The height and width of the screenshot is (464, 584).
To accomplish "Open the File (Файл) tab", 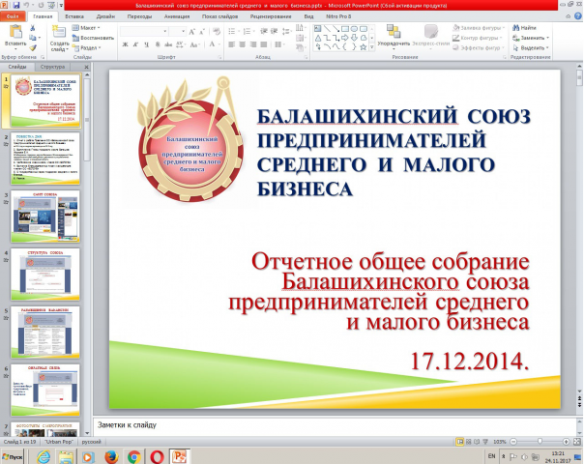I will tap(13, 16).
